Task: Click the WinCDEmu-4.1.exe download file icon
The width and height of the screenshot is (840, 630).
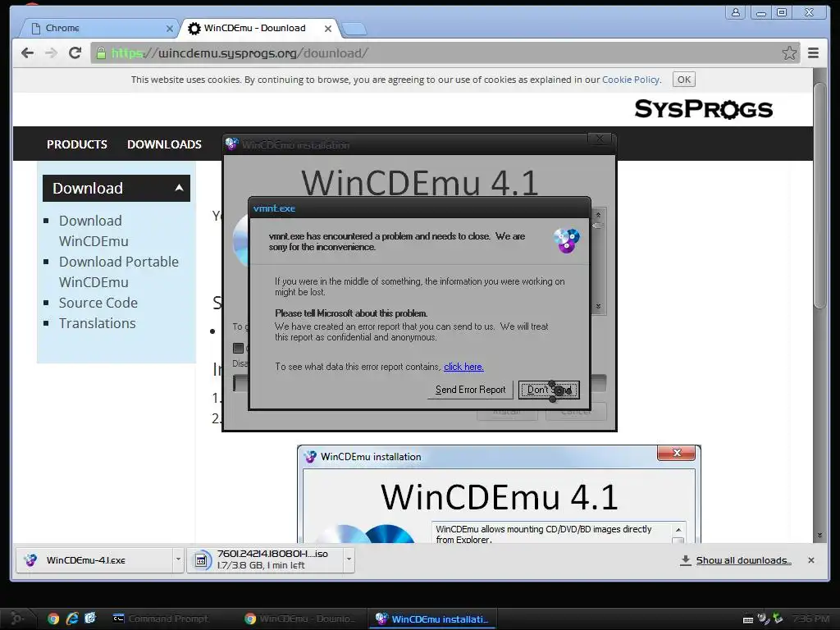Action: tap(30, 560)
